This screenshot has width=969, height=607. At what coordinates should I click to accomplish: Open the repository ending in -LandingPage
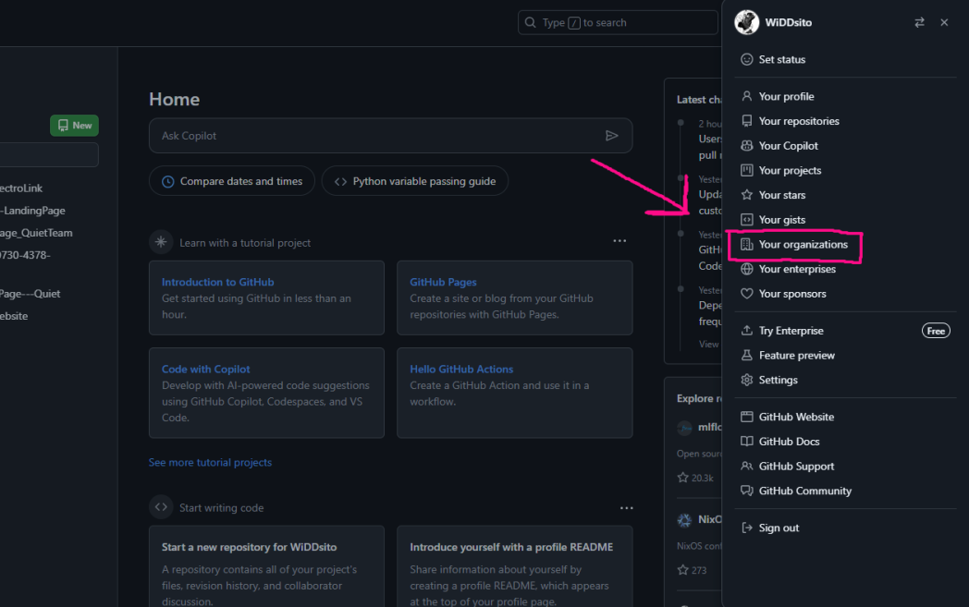[32, 211]
